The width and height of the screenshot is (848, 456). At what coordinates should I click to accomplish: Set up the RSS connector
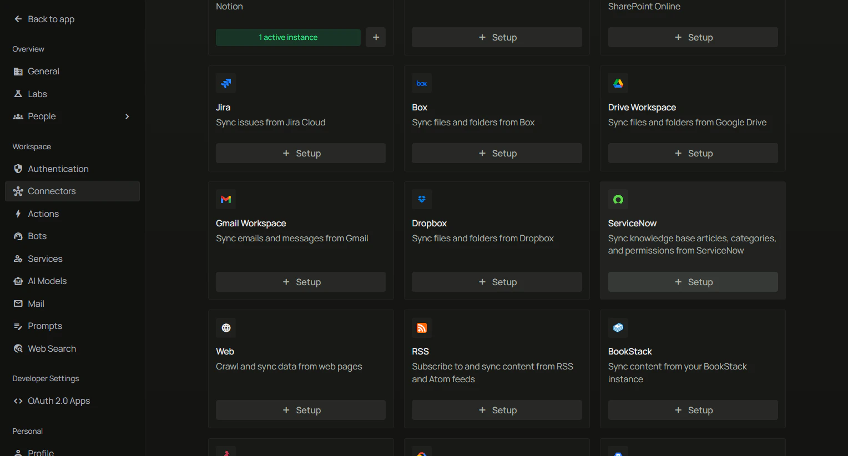497,410
